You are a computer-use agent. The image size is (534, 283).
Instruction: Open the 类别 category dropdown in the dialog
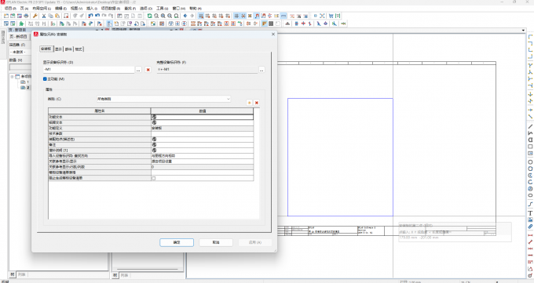click(163, 99)
